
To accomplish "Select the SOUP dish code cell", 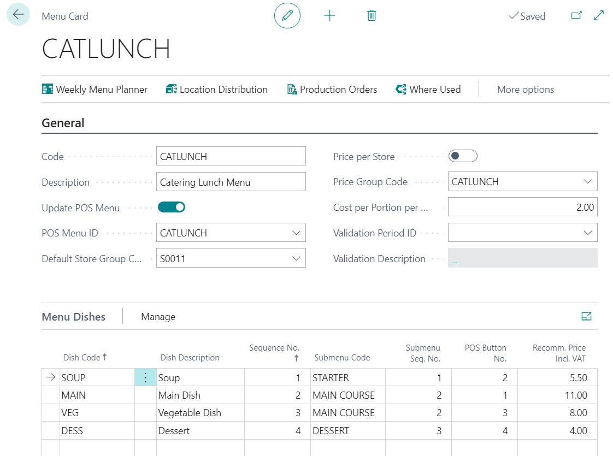I will pos(97,377).
